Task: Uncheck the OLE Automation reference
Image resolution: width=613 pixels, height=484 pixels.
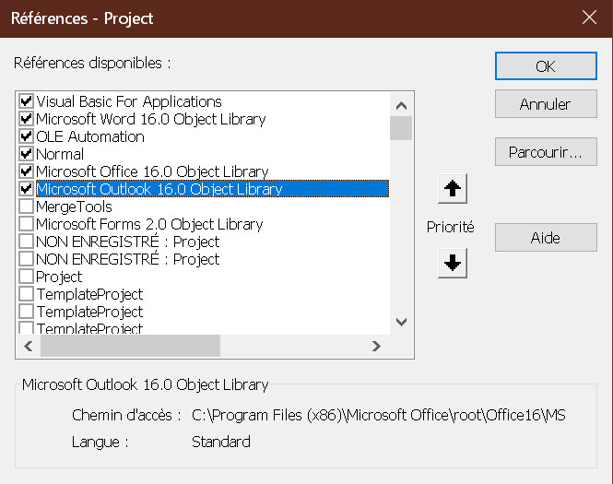Action: (x=26, y=136)
